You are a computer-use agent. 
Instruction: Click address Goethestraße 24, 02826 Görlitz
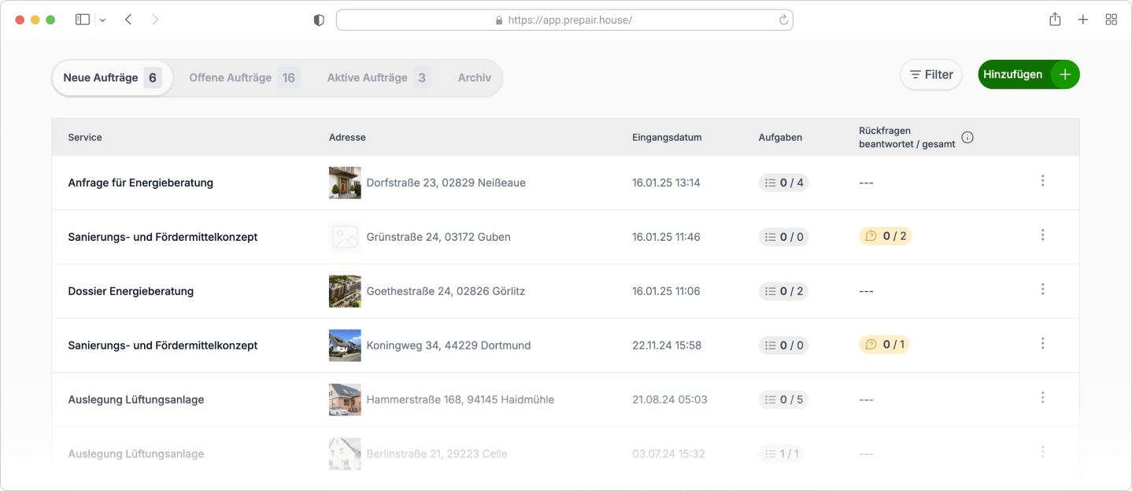point(446,291)
